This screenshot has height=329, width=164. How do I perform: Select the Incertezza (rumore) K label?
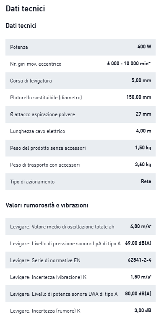click(45, 311)
